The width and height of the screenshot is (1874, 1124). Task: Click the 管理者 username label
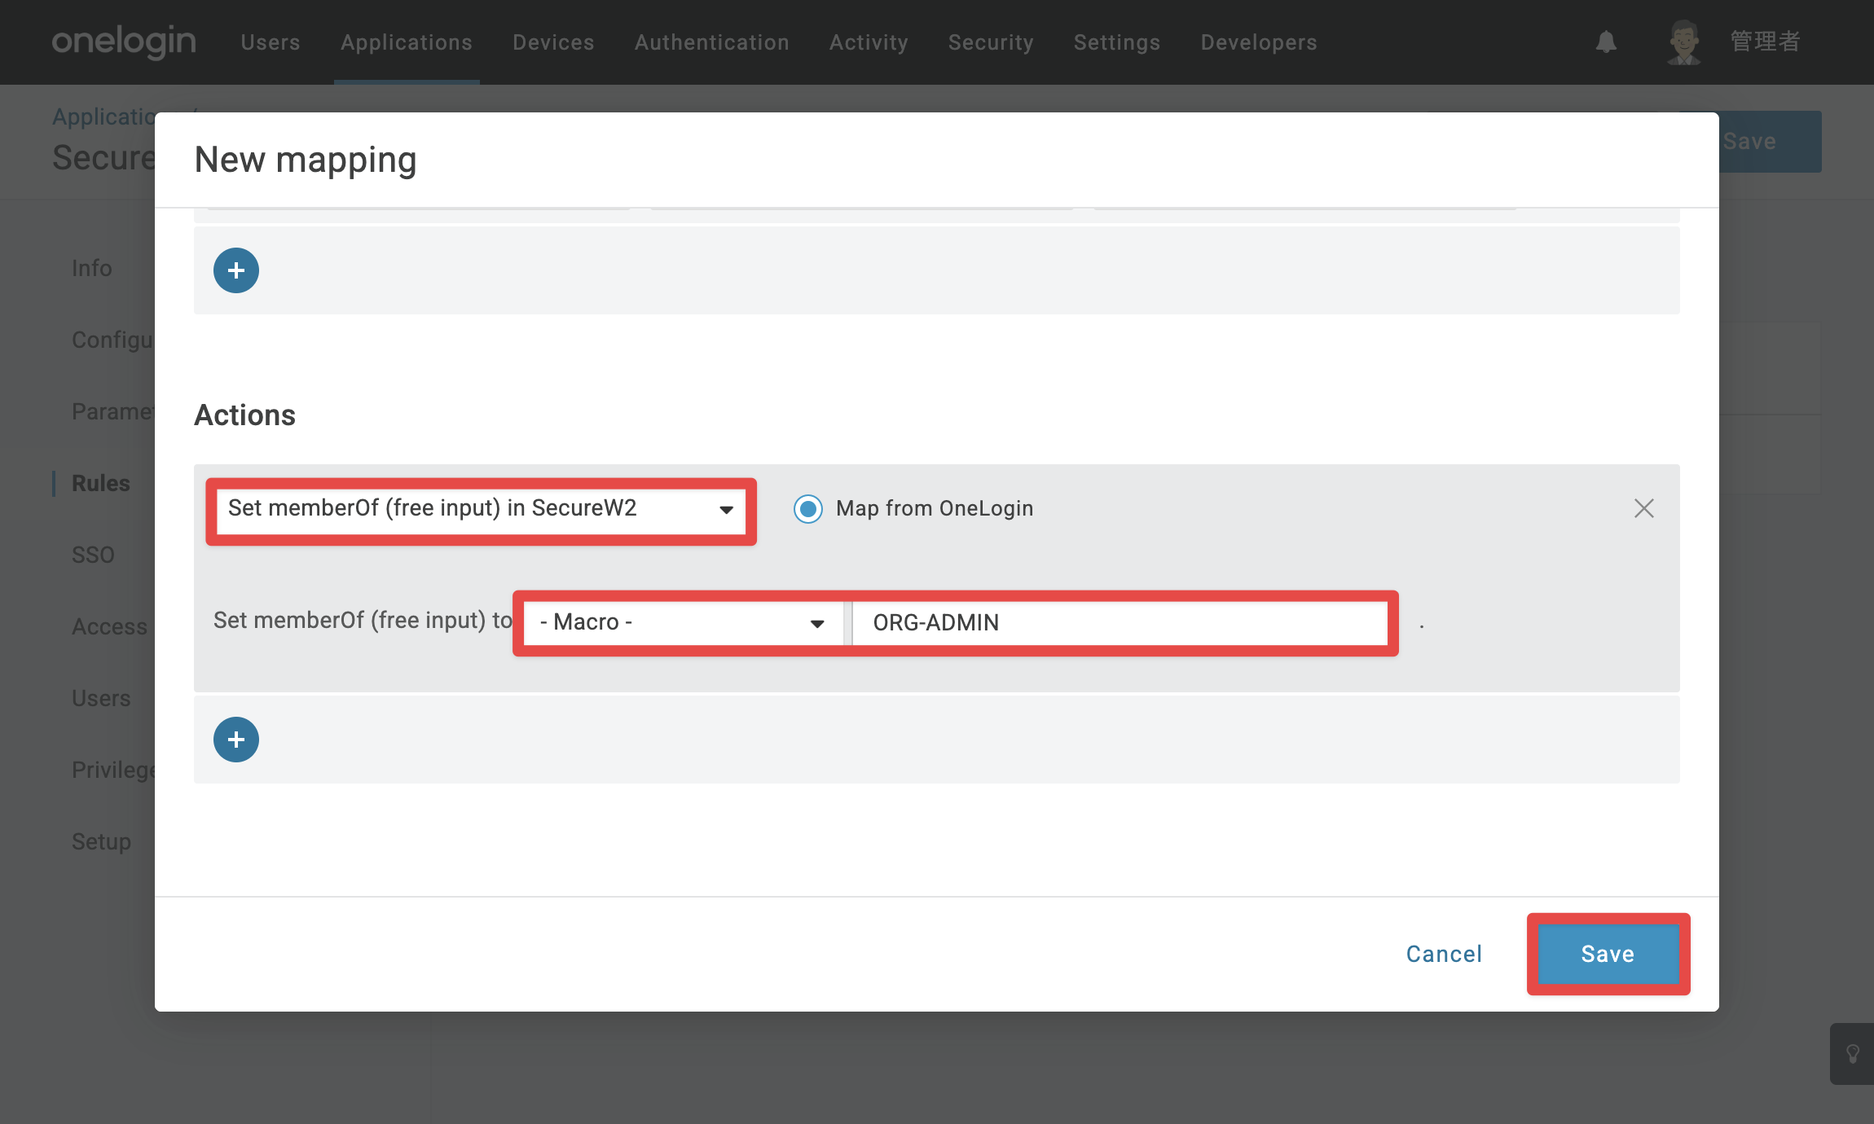pos(1765,42)
